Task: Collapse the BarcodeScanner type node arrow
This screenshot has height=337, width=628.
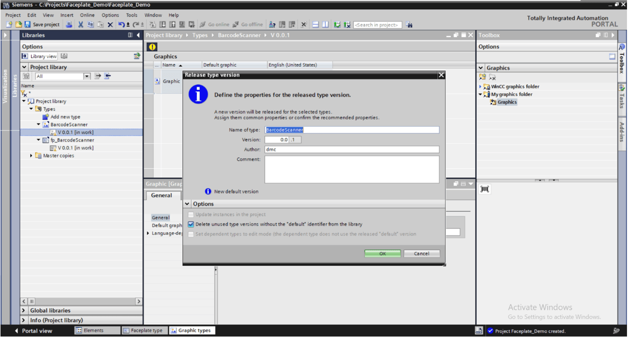Action: pyautogui.click(x=39, y=125)
